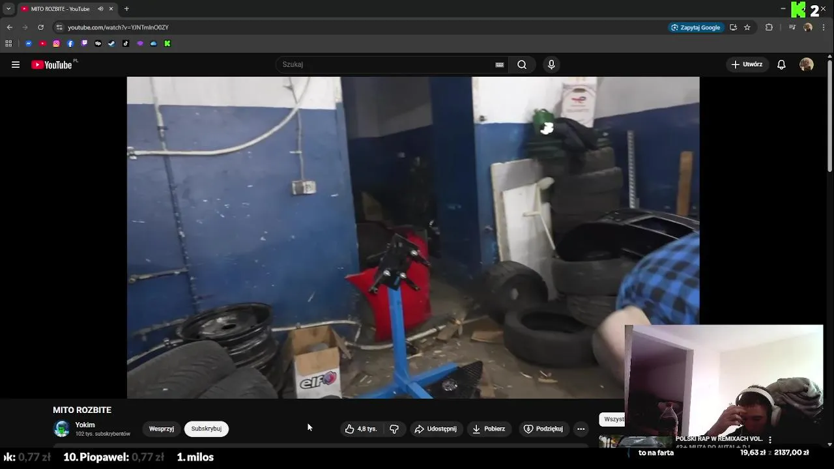Go back with browser back arrow

(x=9, y=27)
